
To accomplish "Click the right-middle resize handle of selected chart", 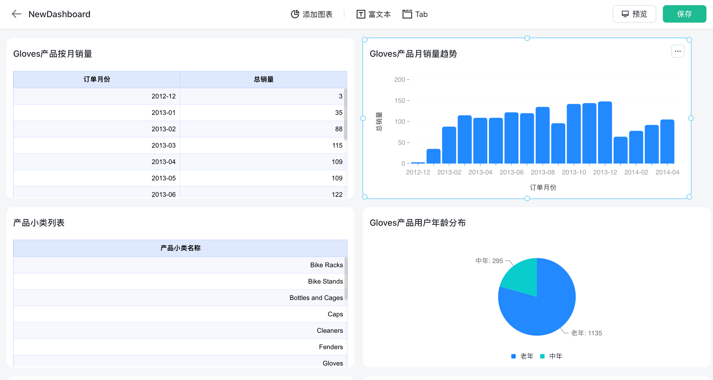I will [x=691, y=119].
